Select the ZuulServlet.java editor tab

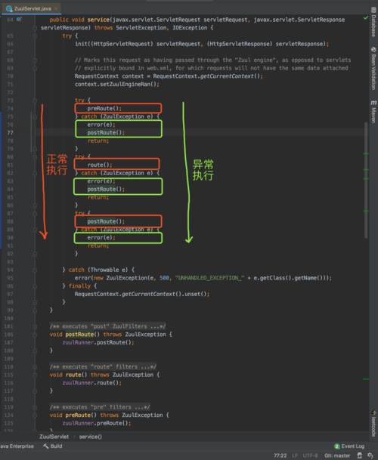[32, 8]
